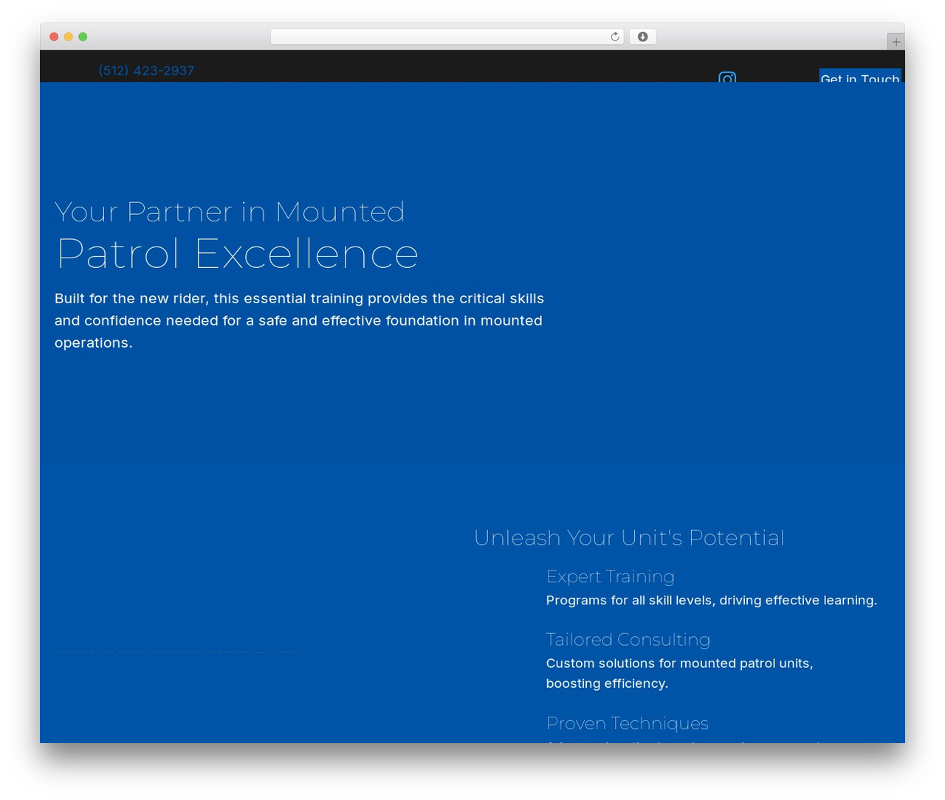Open the Instagram icon in the header
This screenshot has height=800, width=945.
point(727,77)
